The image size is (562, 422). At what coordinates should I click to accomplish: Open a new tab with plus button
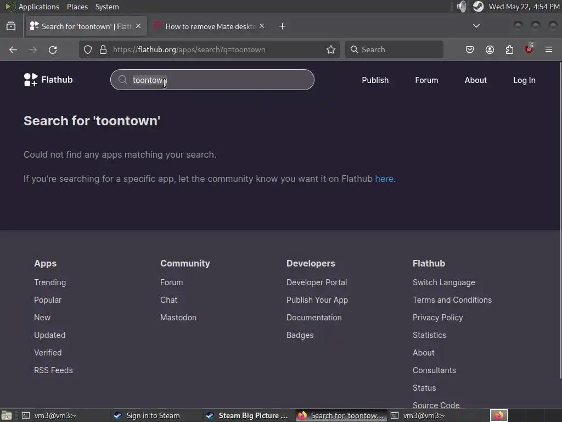pyautogui.click(x=283, y=26)
